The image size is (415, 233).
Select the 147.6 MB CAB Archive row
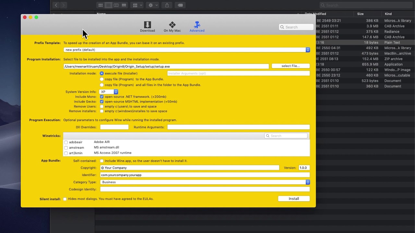(x=365, y=37)
